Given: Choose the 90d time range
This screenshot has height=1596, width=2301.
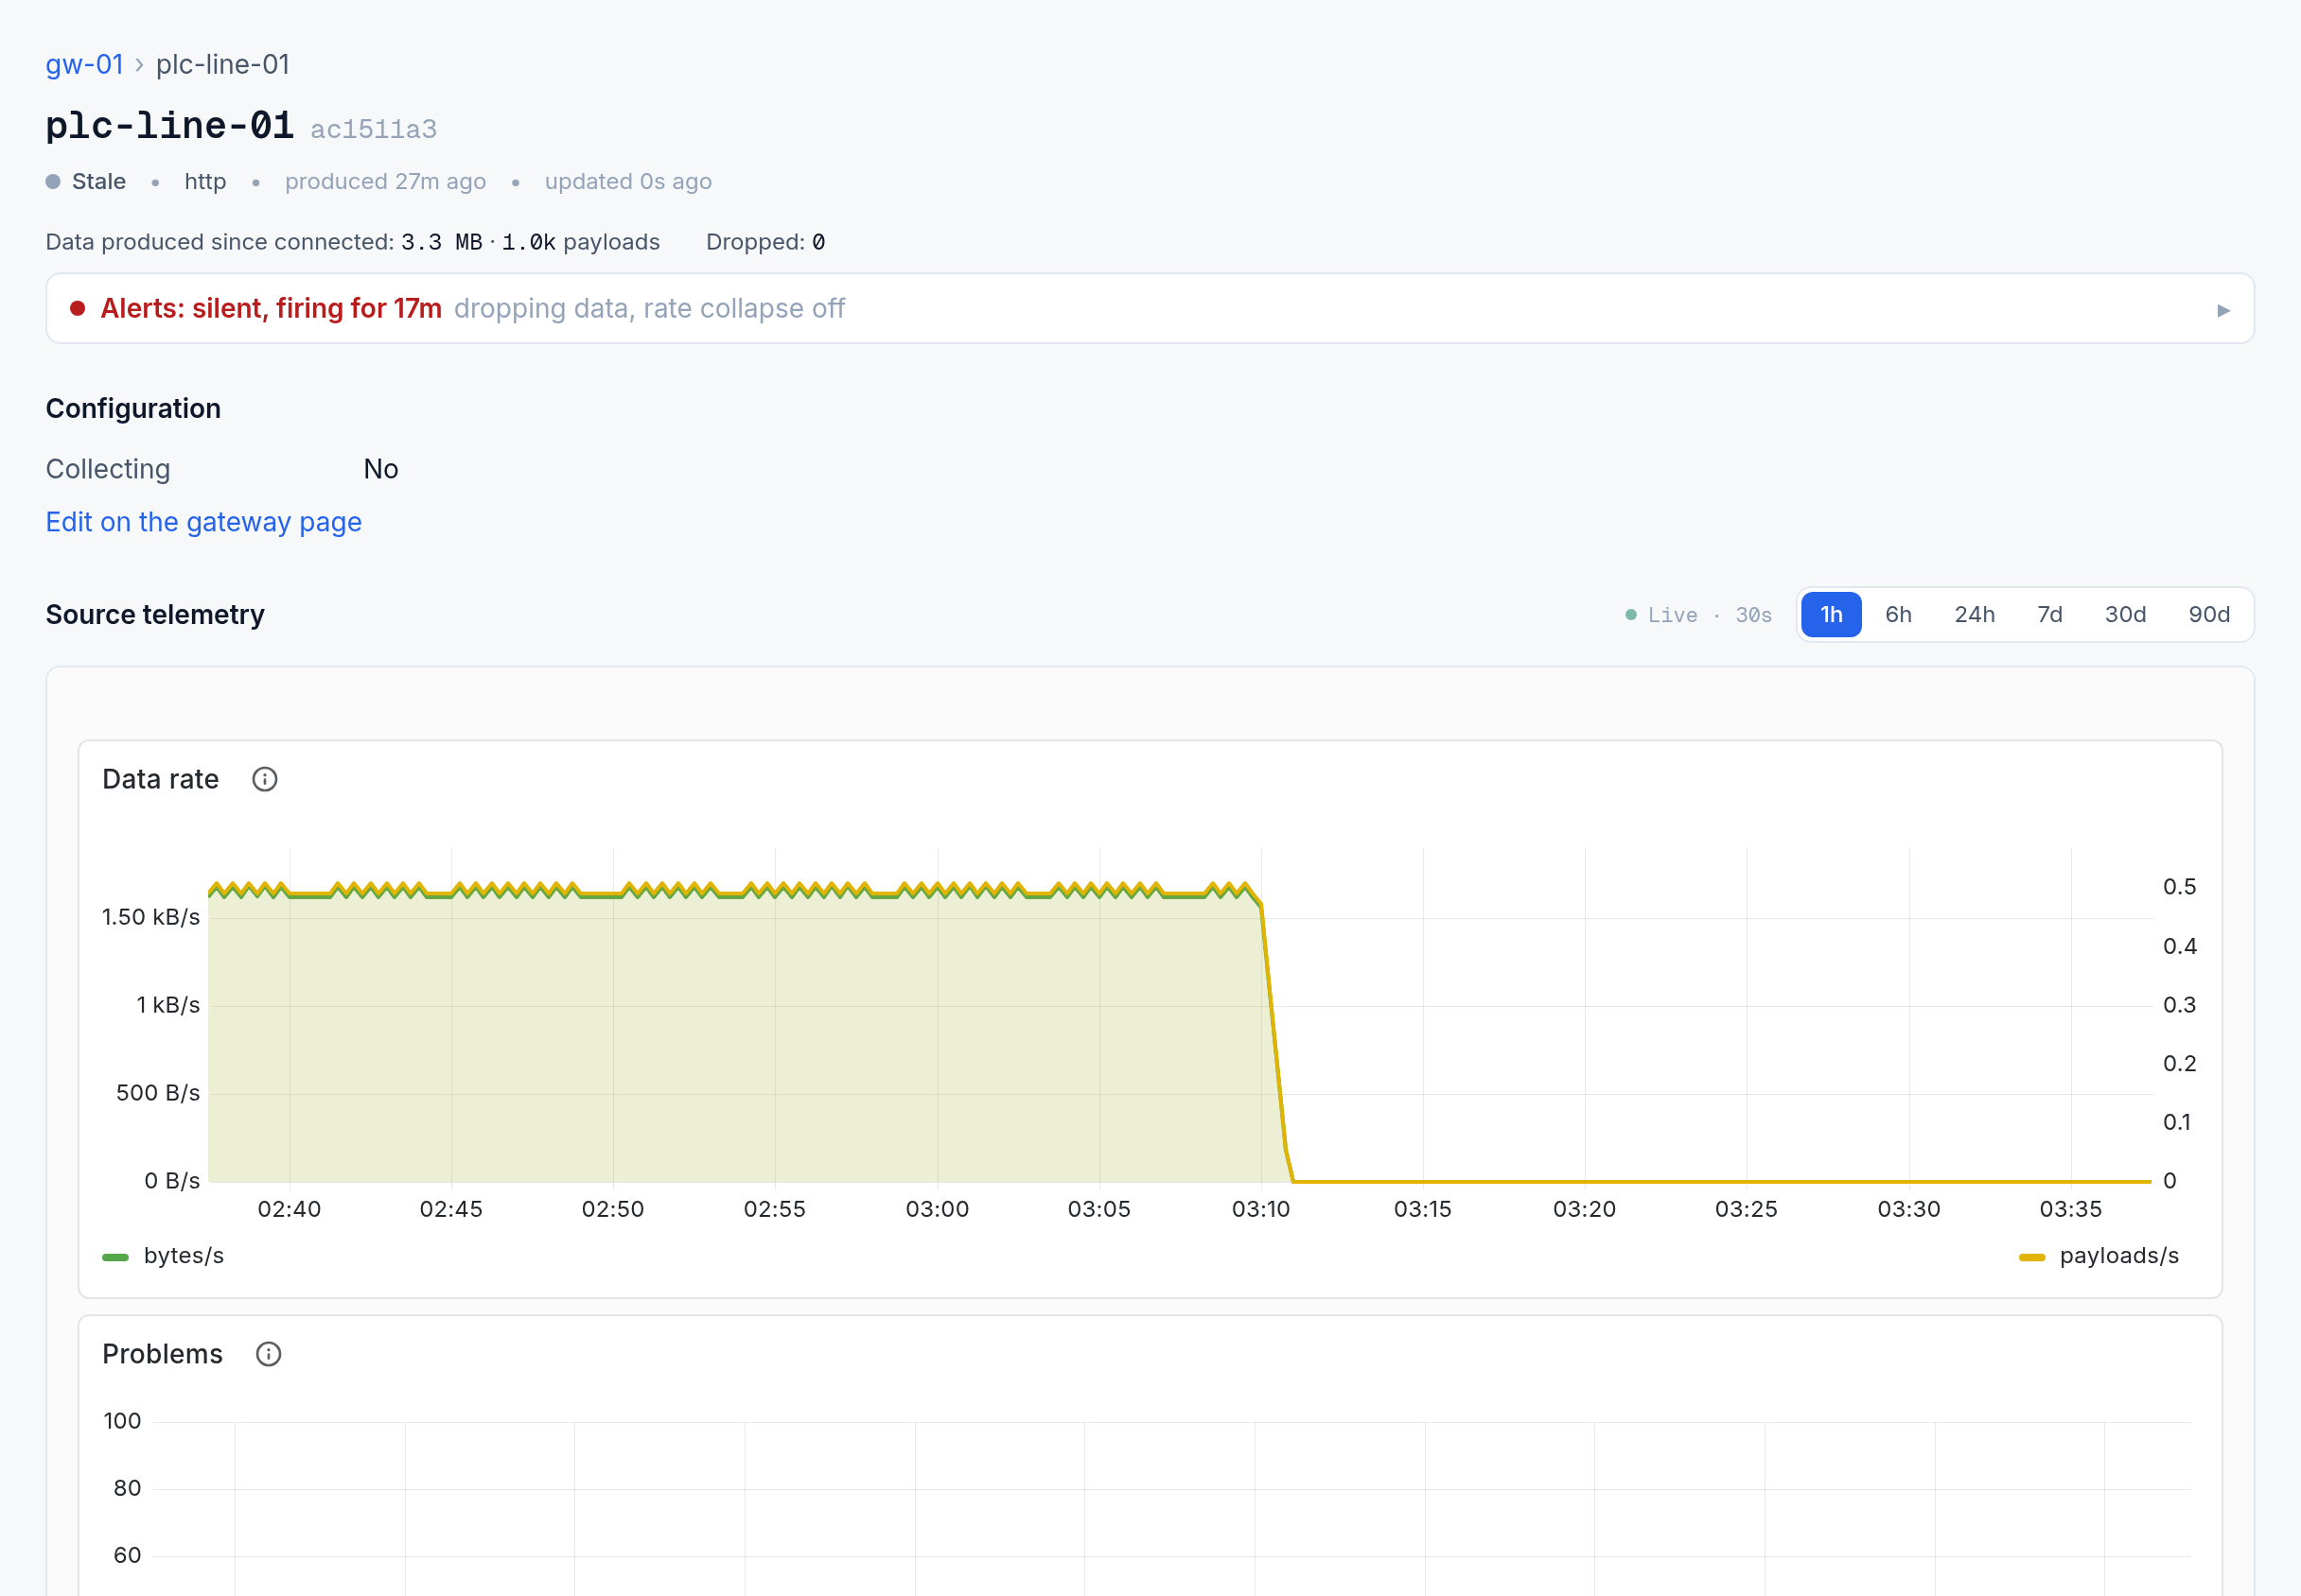Looking at the screenshot, I should click(x=2209, y=614).
